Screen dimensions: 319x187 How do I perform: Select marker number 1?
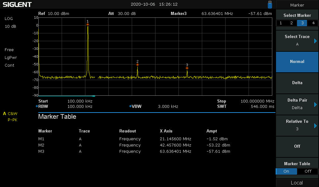coord(281,23)
